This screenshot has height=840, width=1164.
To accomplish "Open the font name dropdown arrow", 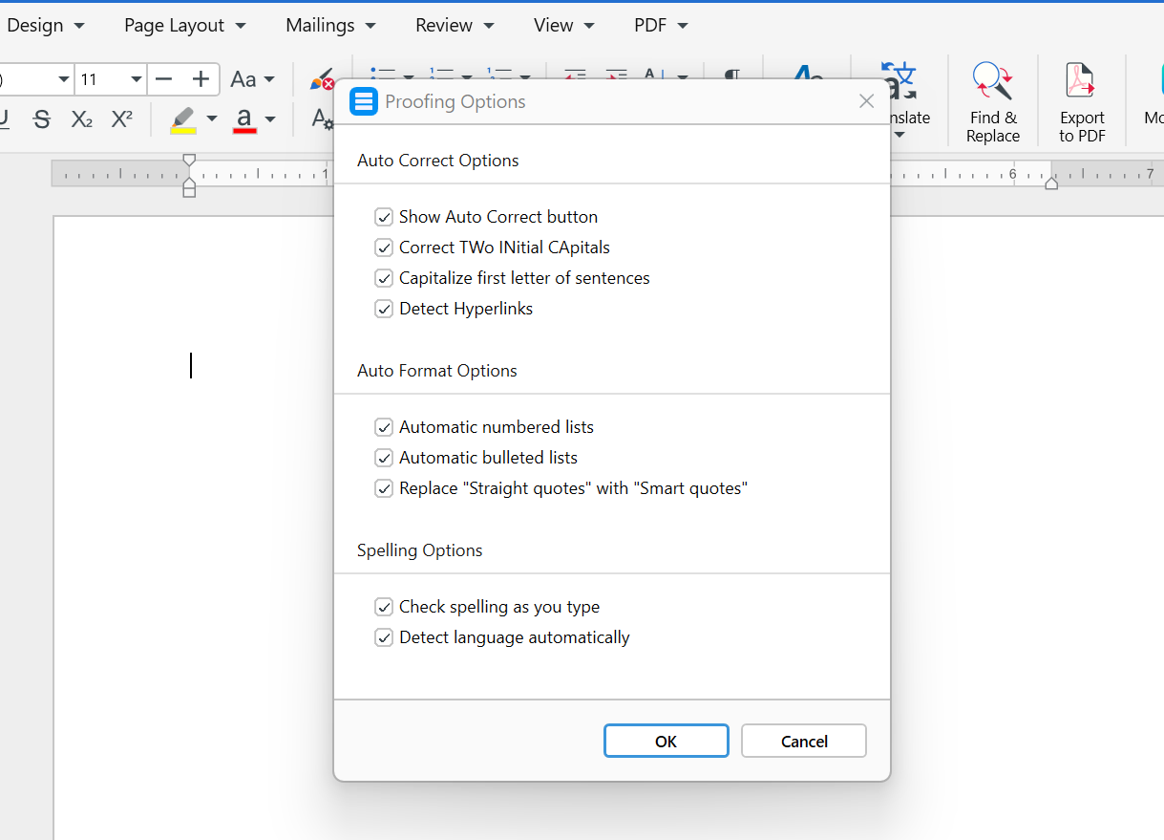I will click(64, 79).
